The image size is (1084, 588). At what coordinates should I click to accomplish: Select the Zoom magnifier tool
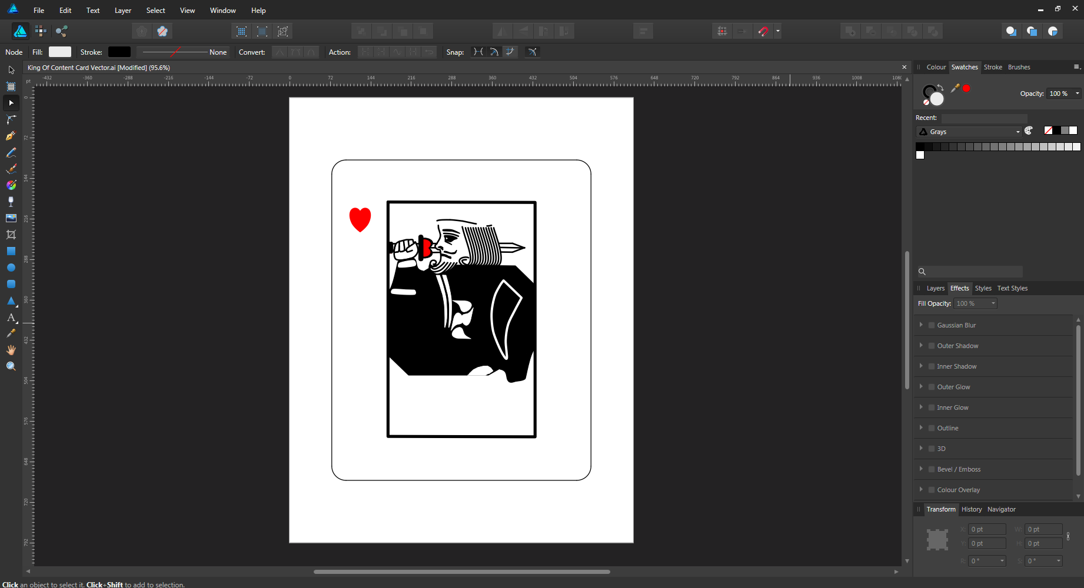click(11, 366)
